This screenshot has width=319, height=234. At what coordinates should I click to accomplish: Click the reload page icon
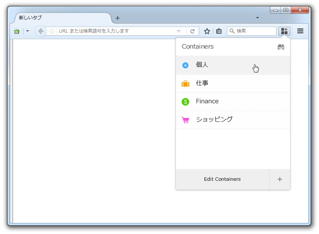[x=193, y=31]
